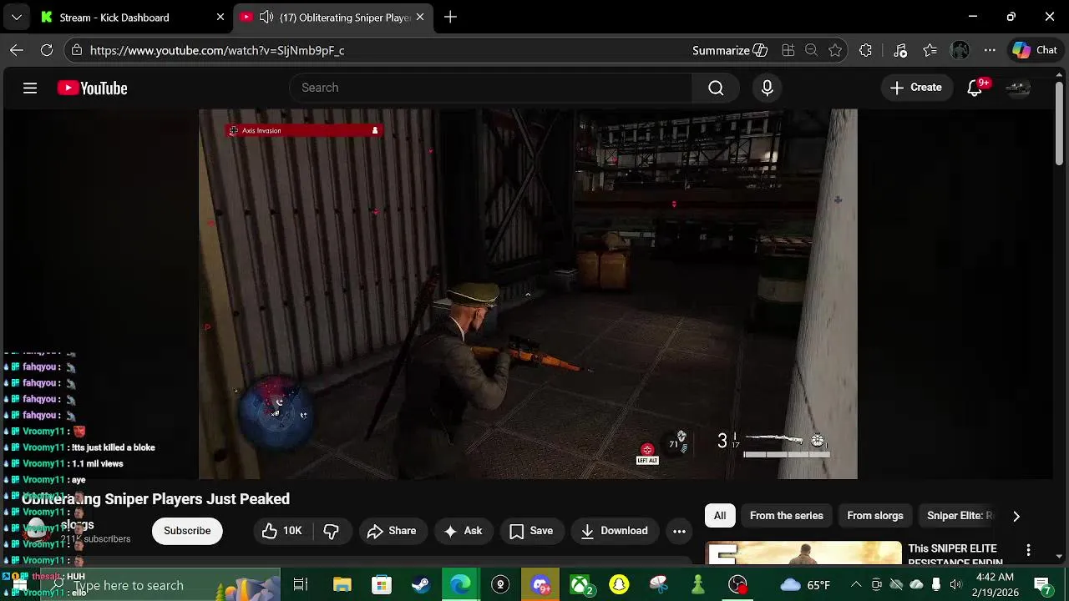The image size is (1069, 601).
Task: Select the From the series chip
Action: tap(787, 516)
